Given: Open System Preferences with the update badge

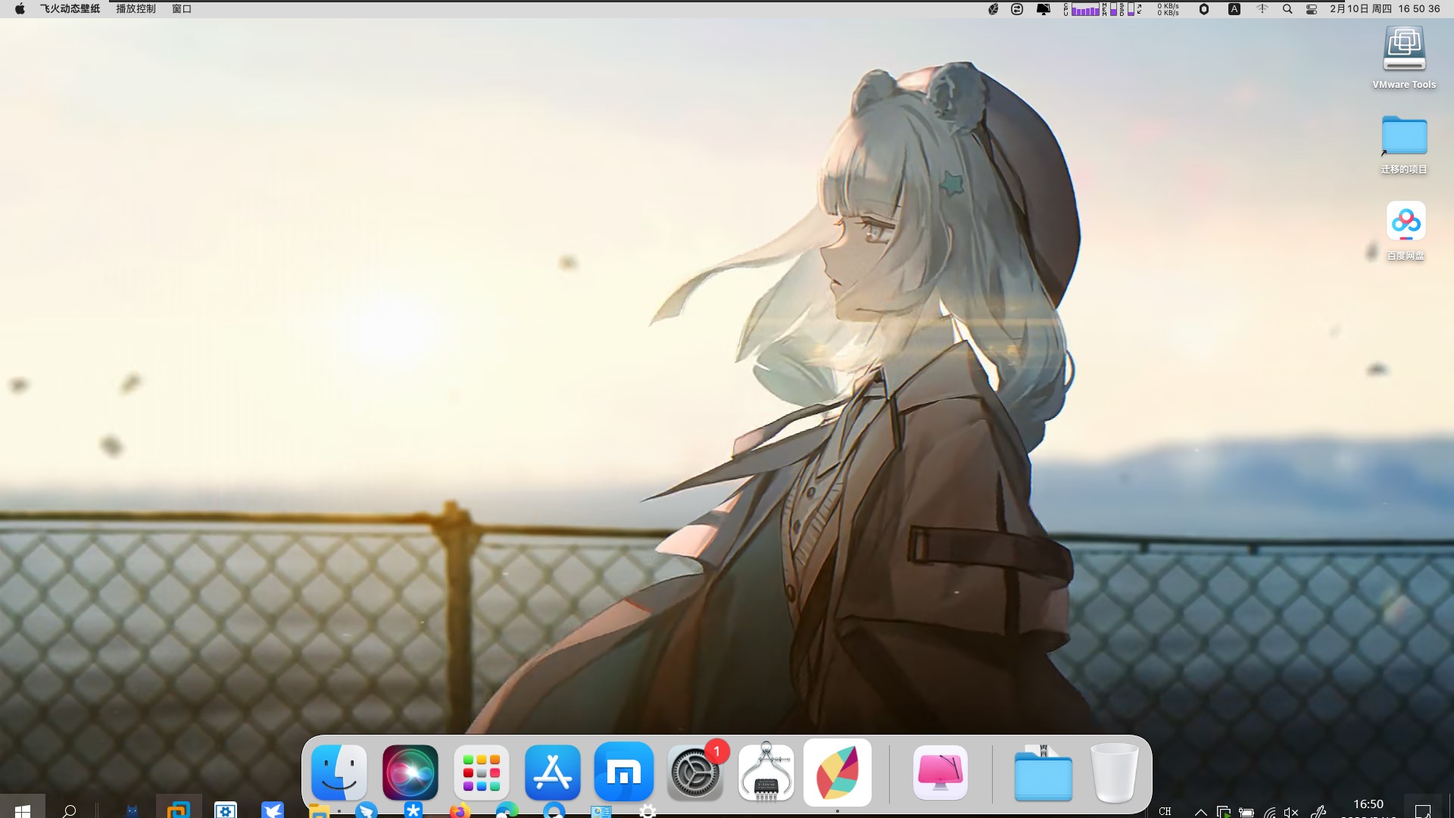Looking at the screenshot, I should 694,773.
